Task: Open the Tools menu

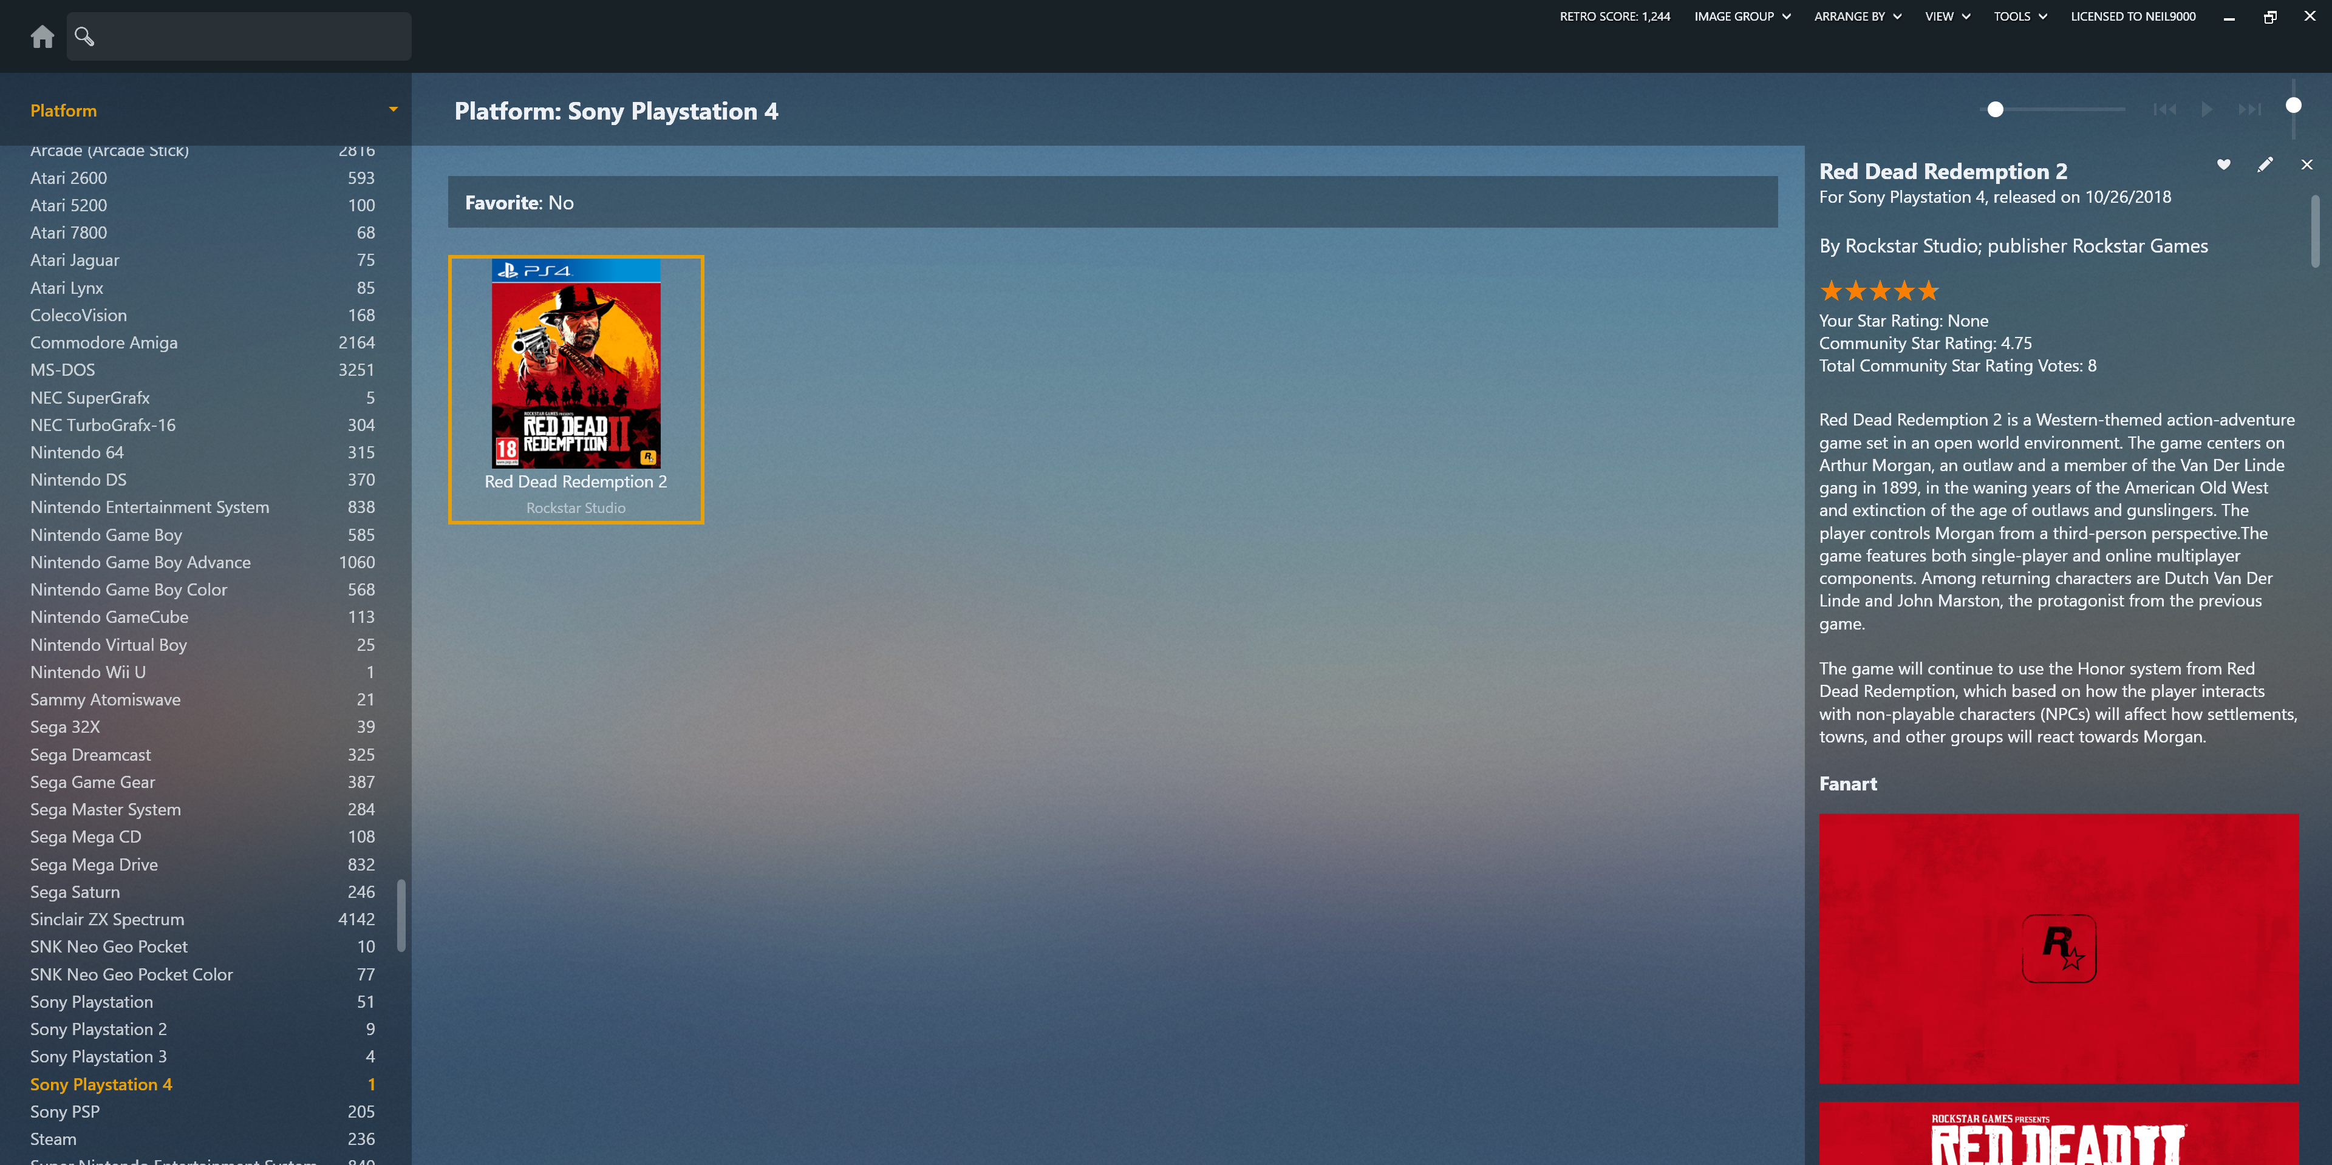Action: tap(2020, 16)
